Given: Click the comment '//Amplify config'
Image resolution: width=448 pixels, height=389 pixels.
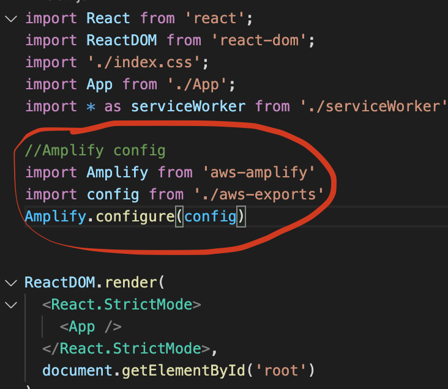Looking at the screenshot, I should (x=95, y=150).
